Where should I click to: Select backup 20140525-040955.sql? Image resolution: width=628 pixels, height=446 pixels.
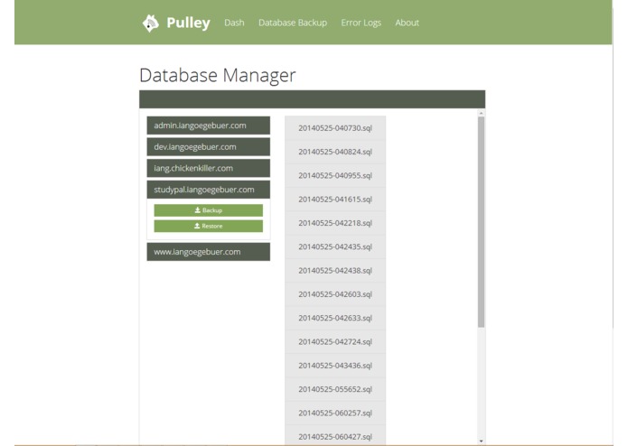335,175
